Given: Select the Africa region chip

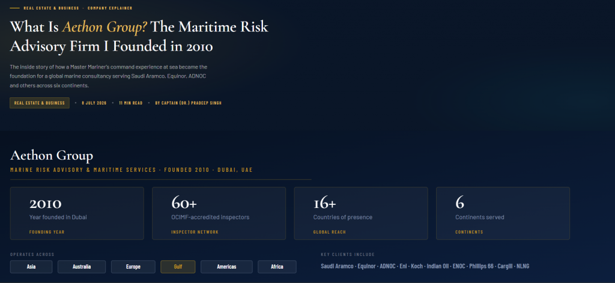Looking at the screenshot, I should [x=277, y=267].
